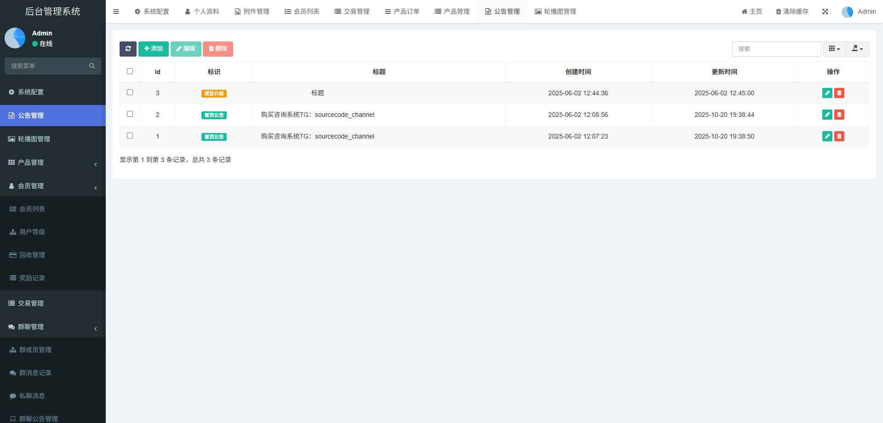This screenshot has height=423, width=883.
Task: Expand 产品管理 in the sidebar
Action: tap(53, 162)
